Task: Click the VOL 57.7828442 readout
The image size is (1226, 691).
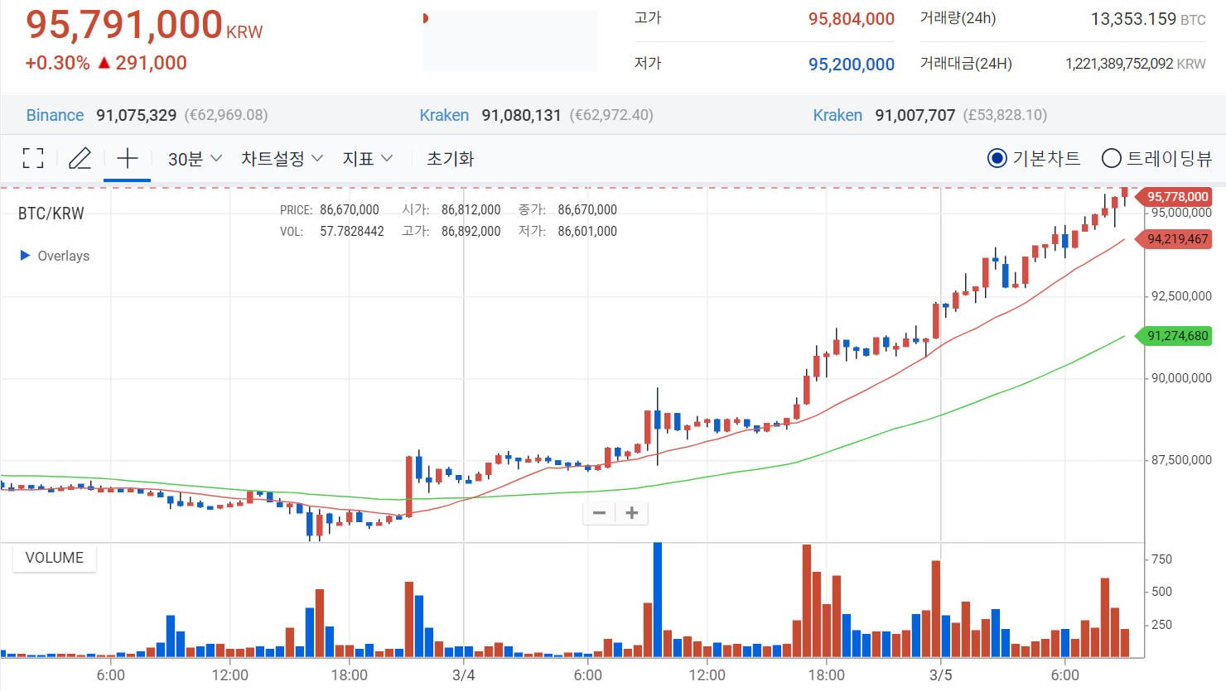Action: click(332, 232)
